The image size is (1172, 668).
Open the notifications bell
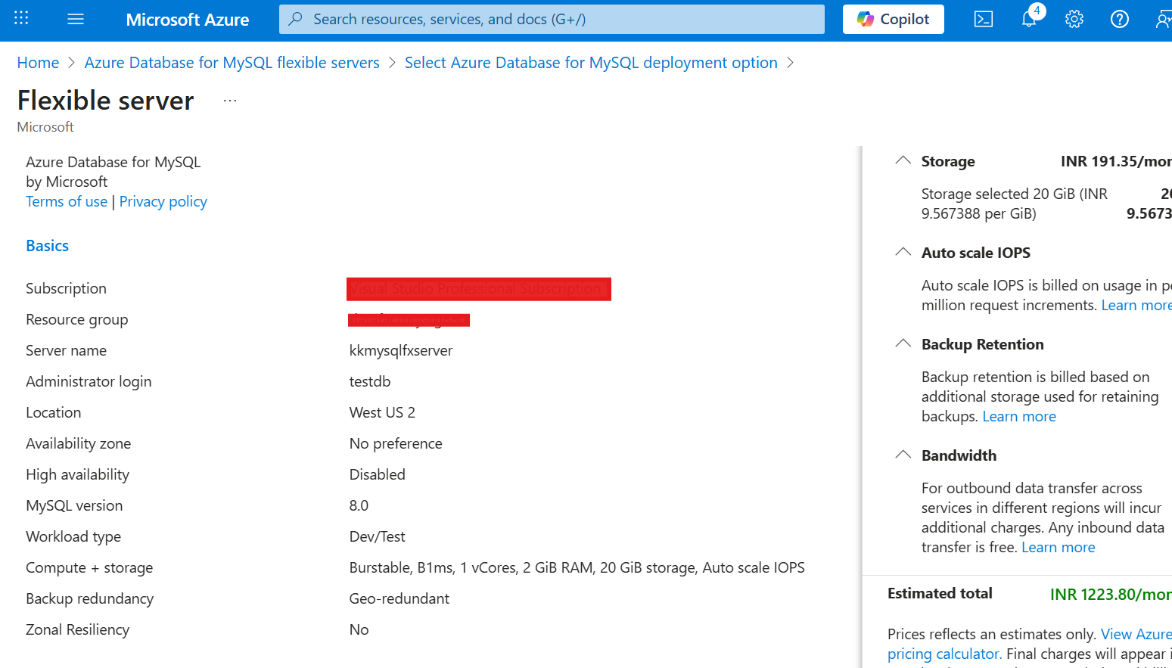click(1029, 19)
